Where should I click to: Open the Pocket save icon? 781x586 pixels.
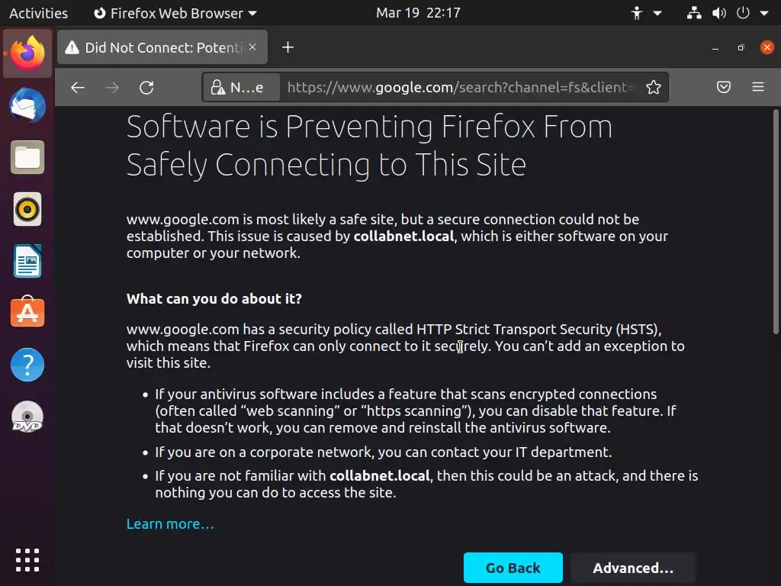tap(724, 88)
